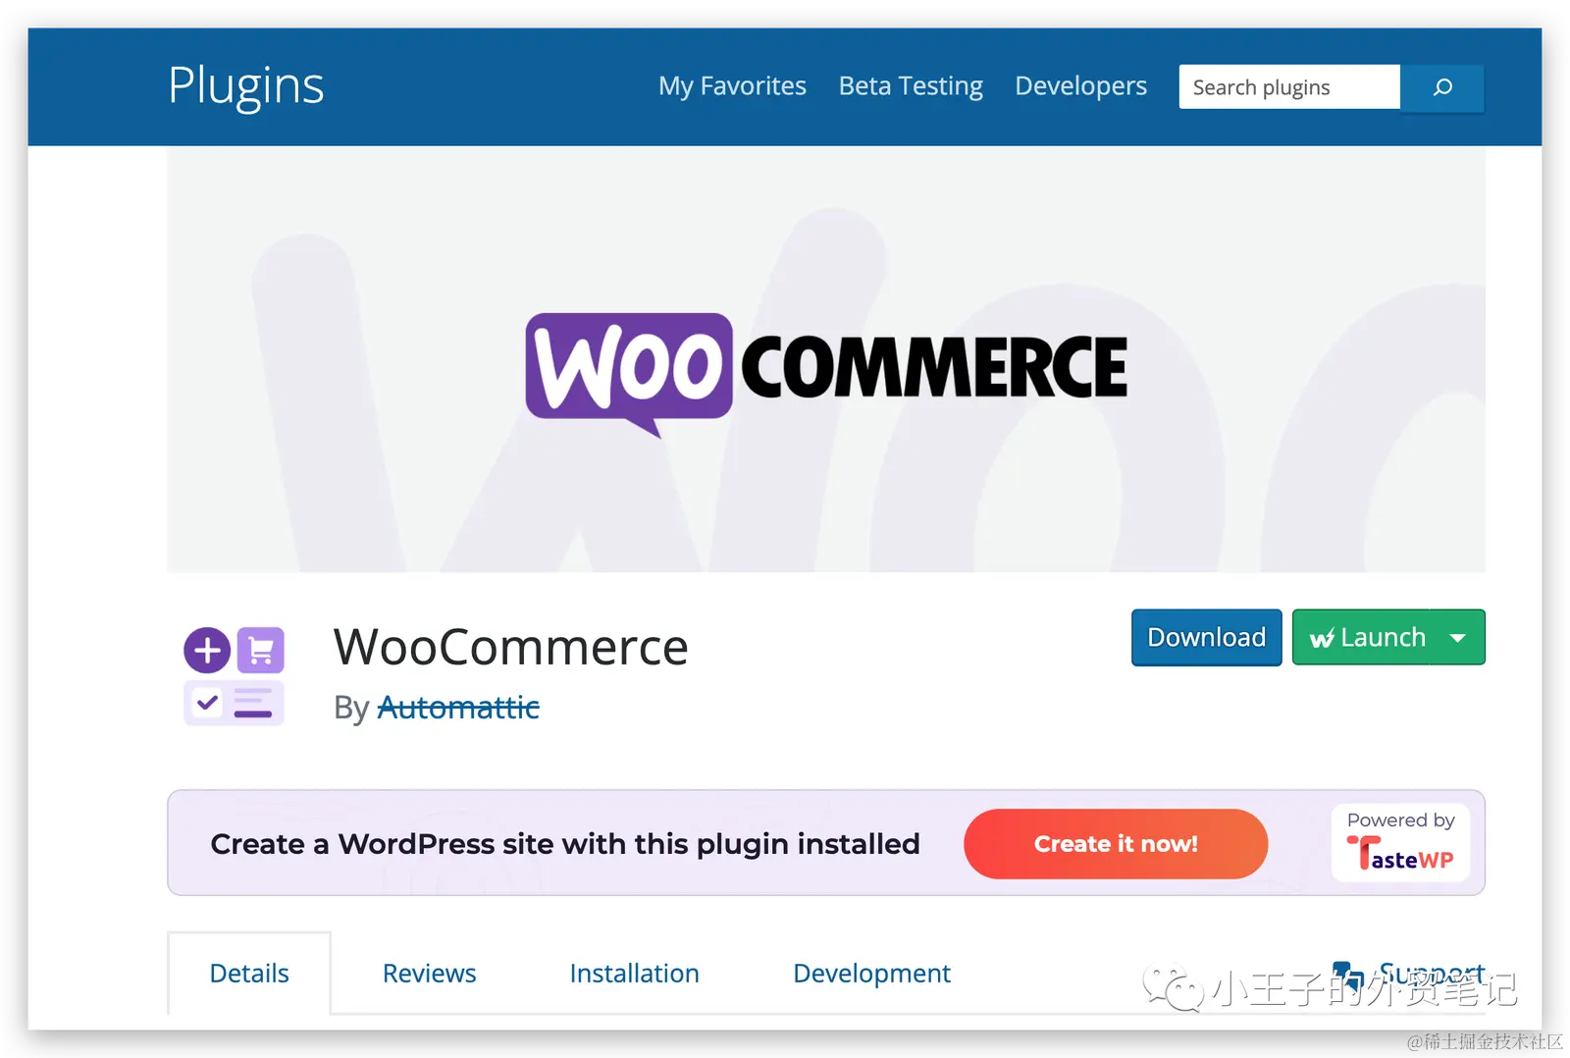Click the 'Create a WordPress site' banner text

click(x=565, y=844)
